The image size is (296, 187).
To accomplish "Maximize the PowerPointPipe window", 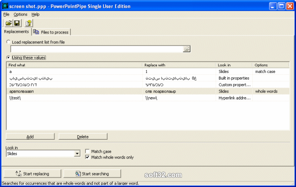I will [x=281, y=6].
